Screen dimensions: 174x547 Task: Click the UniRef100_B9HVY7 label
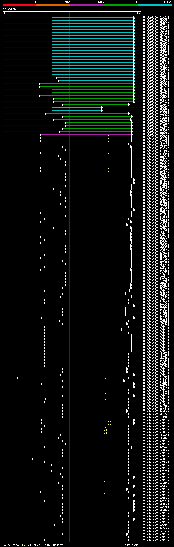coord(156,86)
